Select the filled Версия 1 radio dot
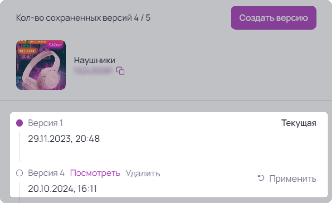The height and width of the screenshot is (203, 332). [x=19, y=123]
